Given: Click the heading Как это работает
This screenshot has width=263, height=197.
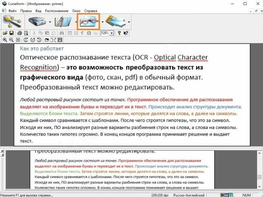Looking at the screenshot, I should pos(42,49).
